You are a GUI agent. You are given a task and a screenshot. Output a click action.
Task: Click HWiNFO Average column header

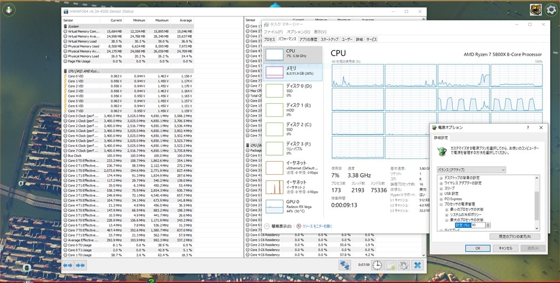coord(182,20)
